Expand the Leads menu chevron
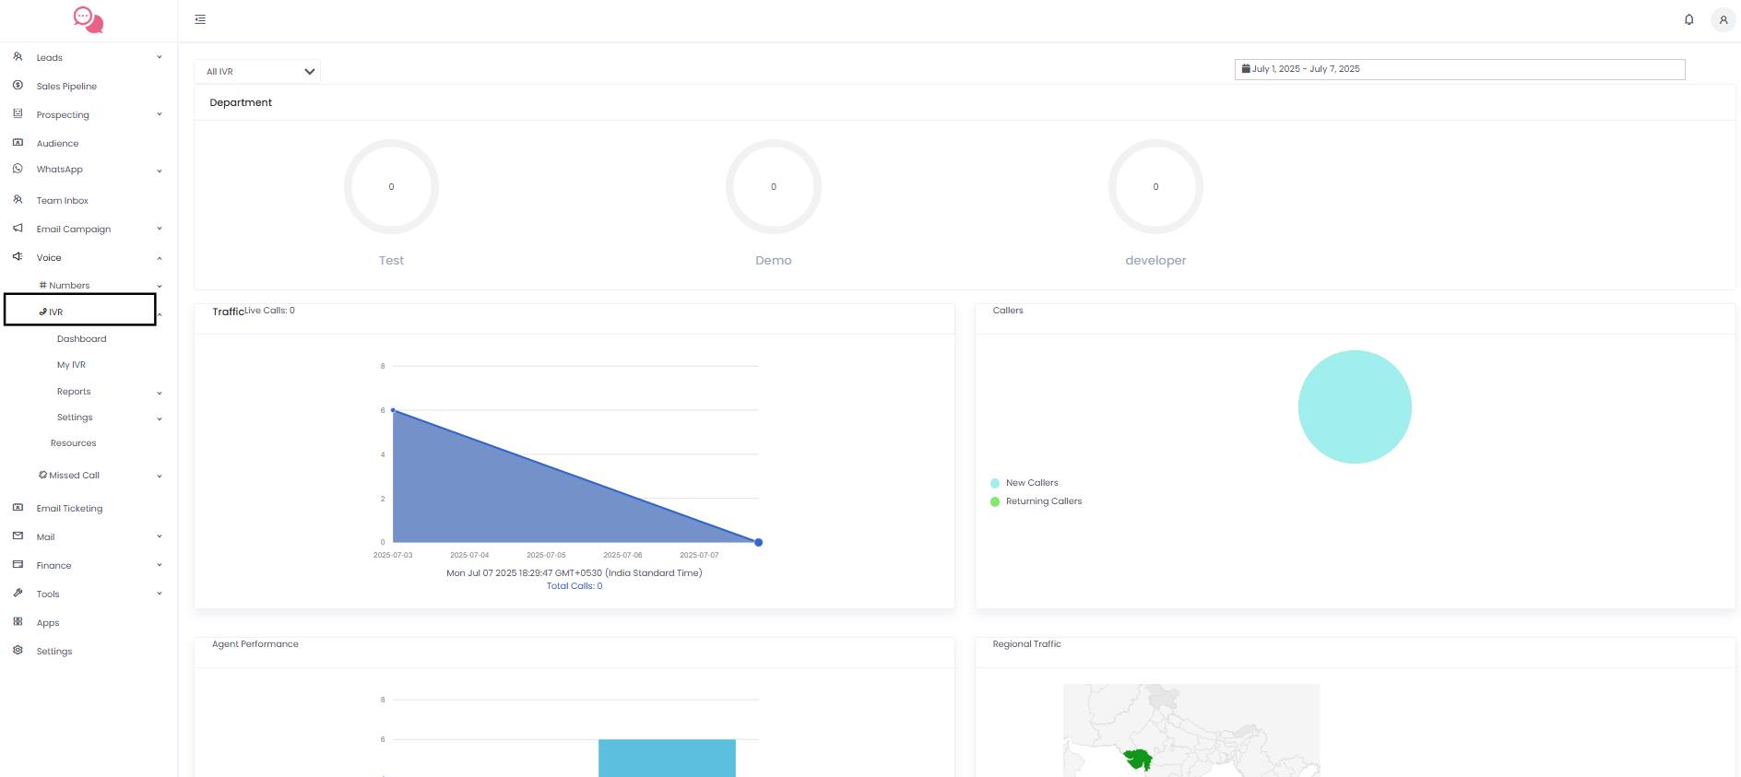The height and width of the screenshot is (777, 1741). (160, 57)
